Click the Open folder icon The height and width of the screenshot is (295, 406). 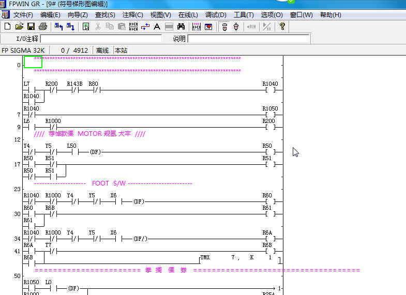[x=19, y=26]
